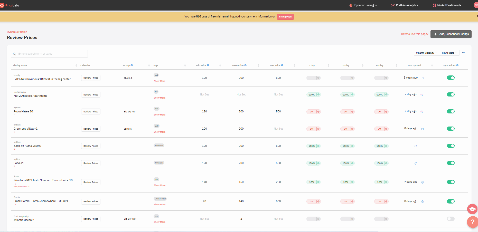This screenshot has width=478, height=232.
Task: Go to the Billing Page
Action: point(285,17)
